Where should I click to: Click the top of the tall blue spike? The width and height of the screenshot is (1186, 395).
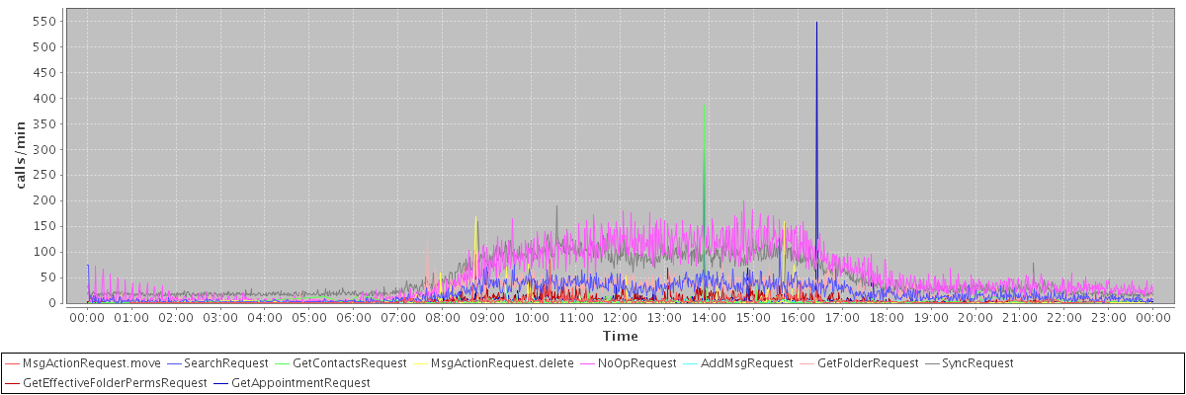pyautogui.click(x=816, y=23)
